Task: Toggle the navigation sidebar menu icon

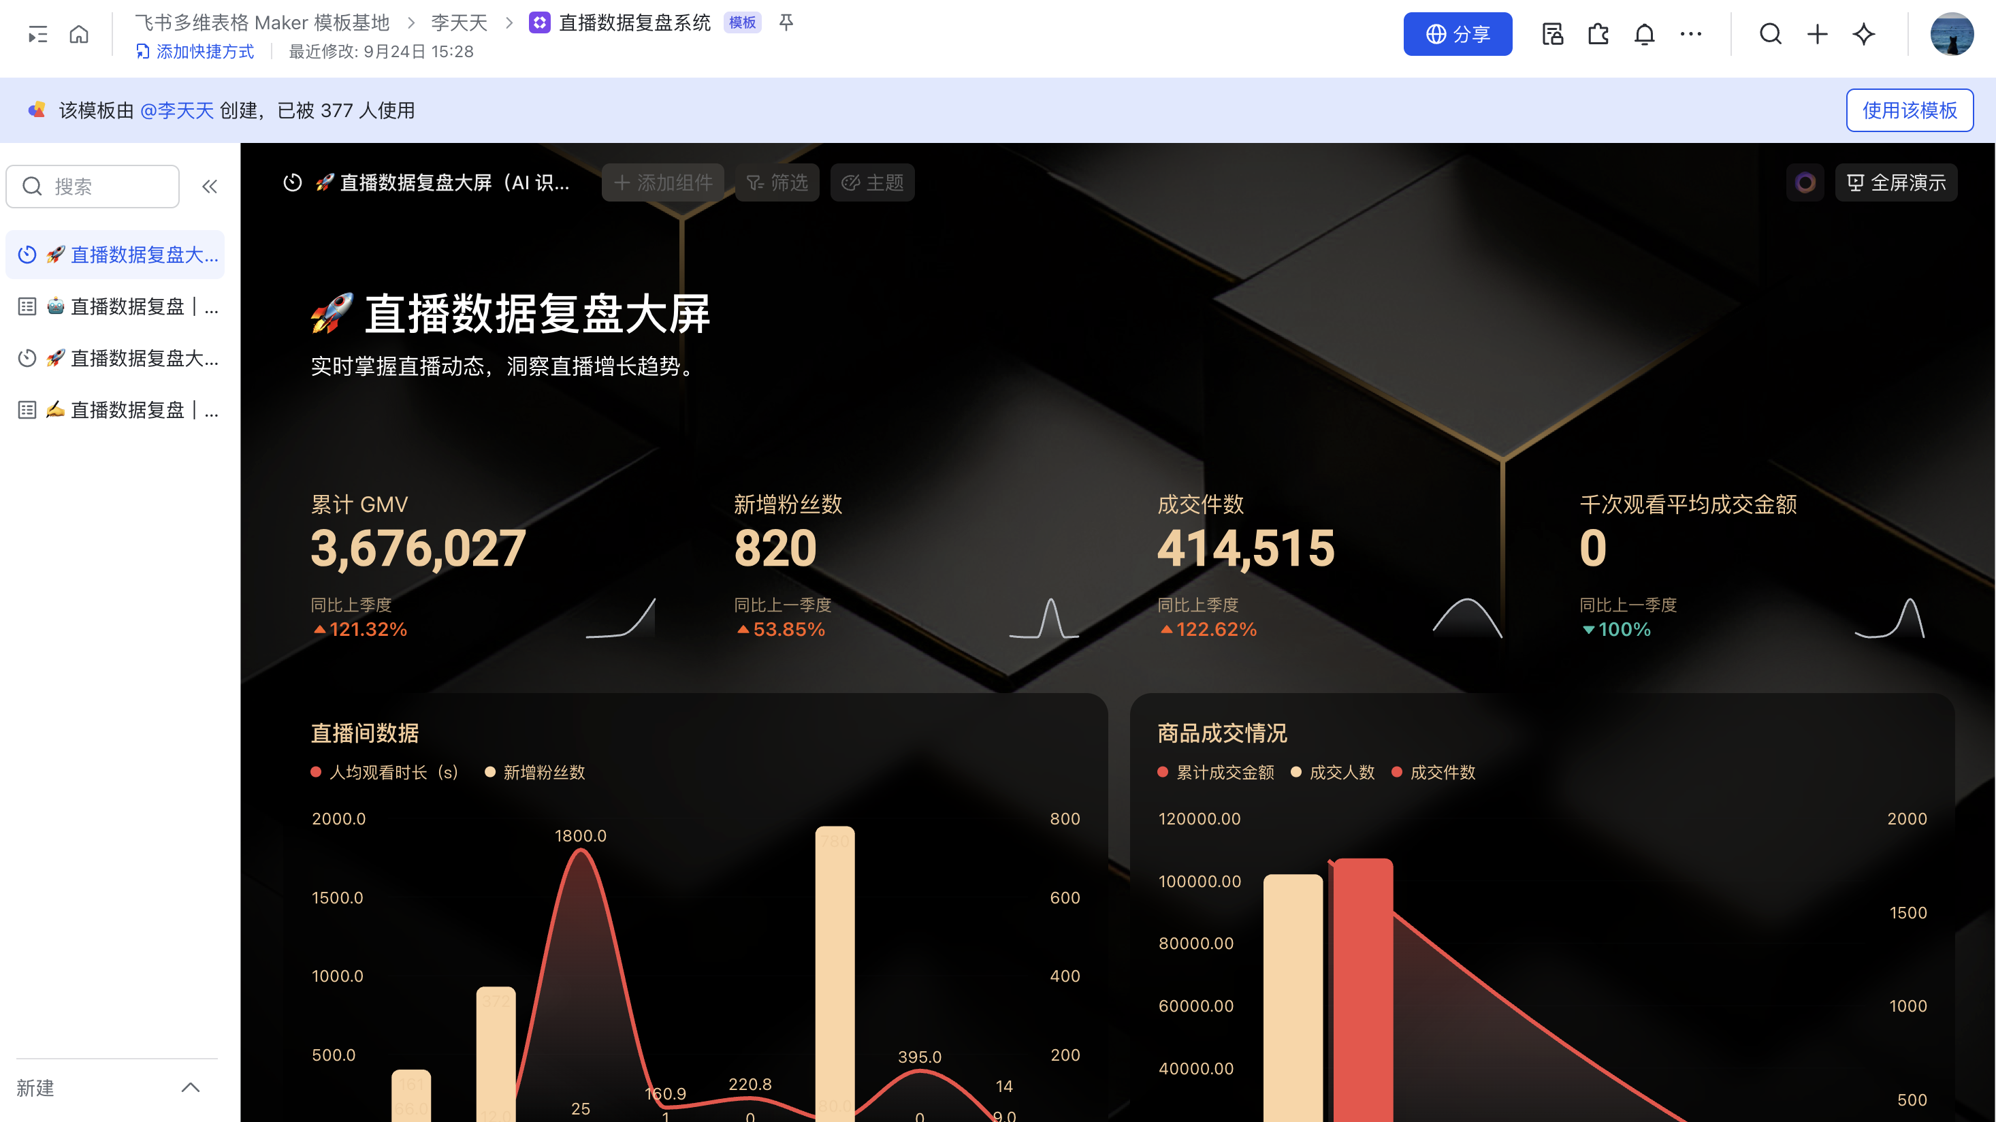Action: click(37, 34)
